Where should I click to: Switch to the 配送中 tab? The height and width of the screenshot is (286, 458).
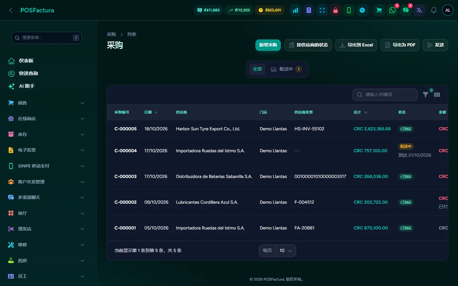[x=286, y=69]
